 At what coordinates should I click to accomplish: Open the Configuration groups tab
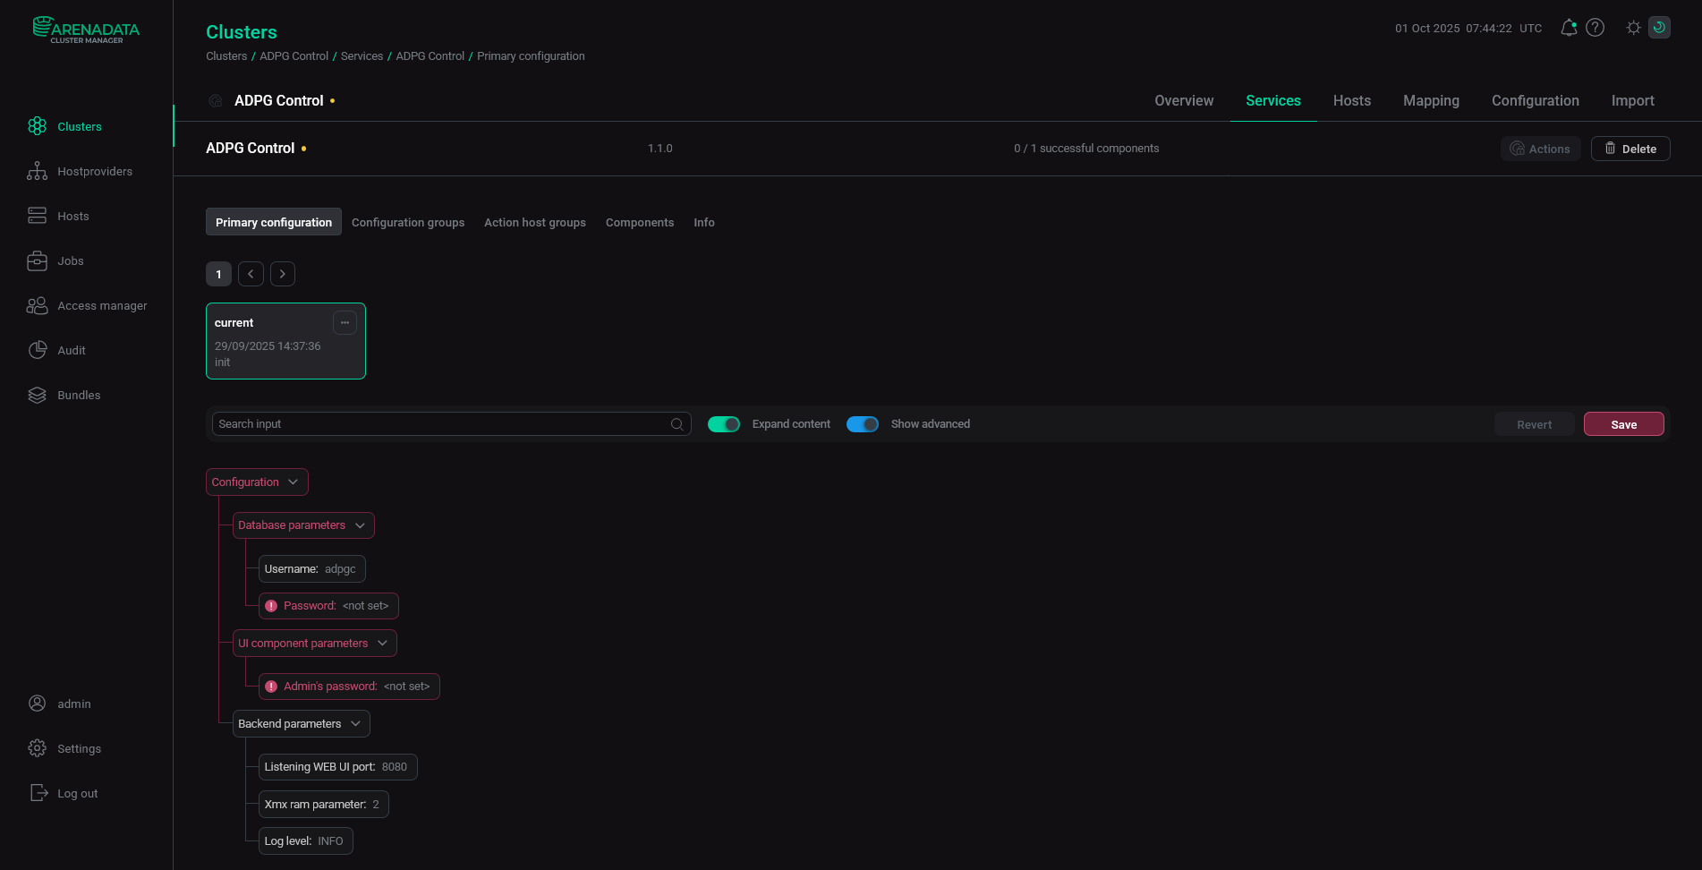pyautogui.click(x=408, y=223)
